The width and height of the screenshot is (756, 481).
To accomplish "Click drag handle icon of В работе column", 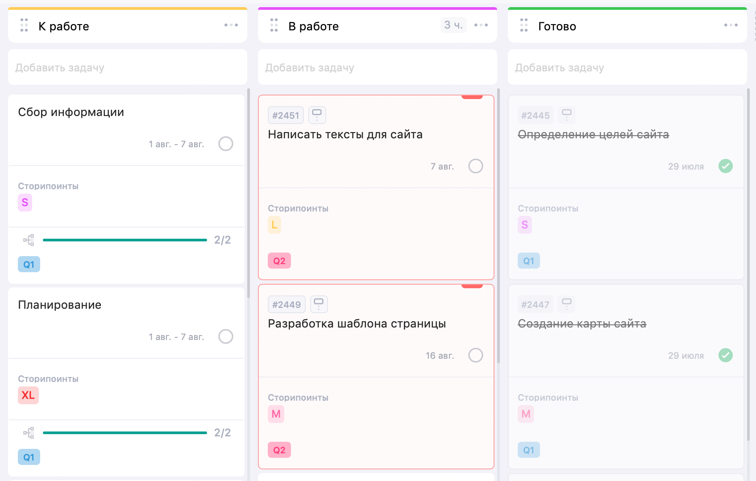I will coord(274,25).
